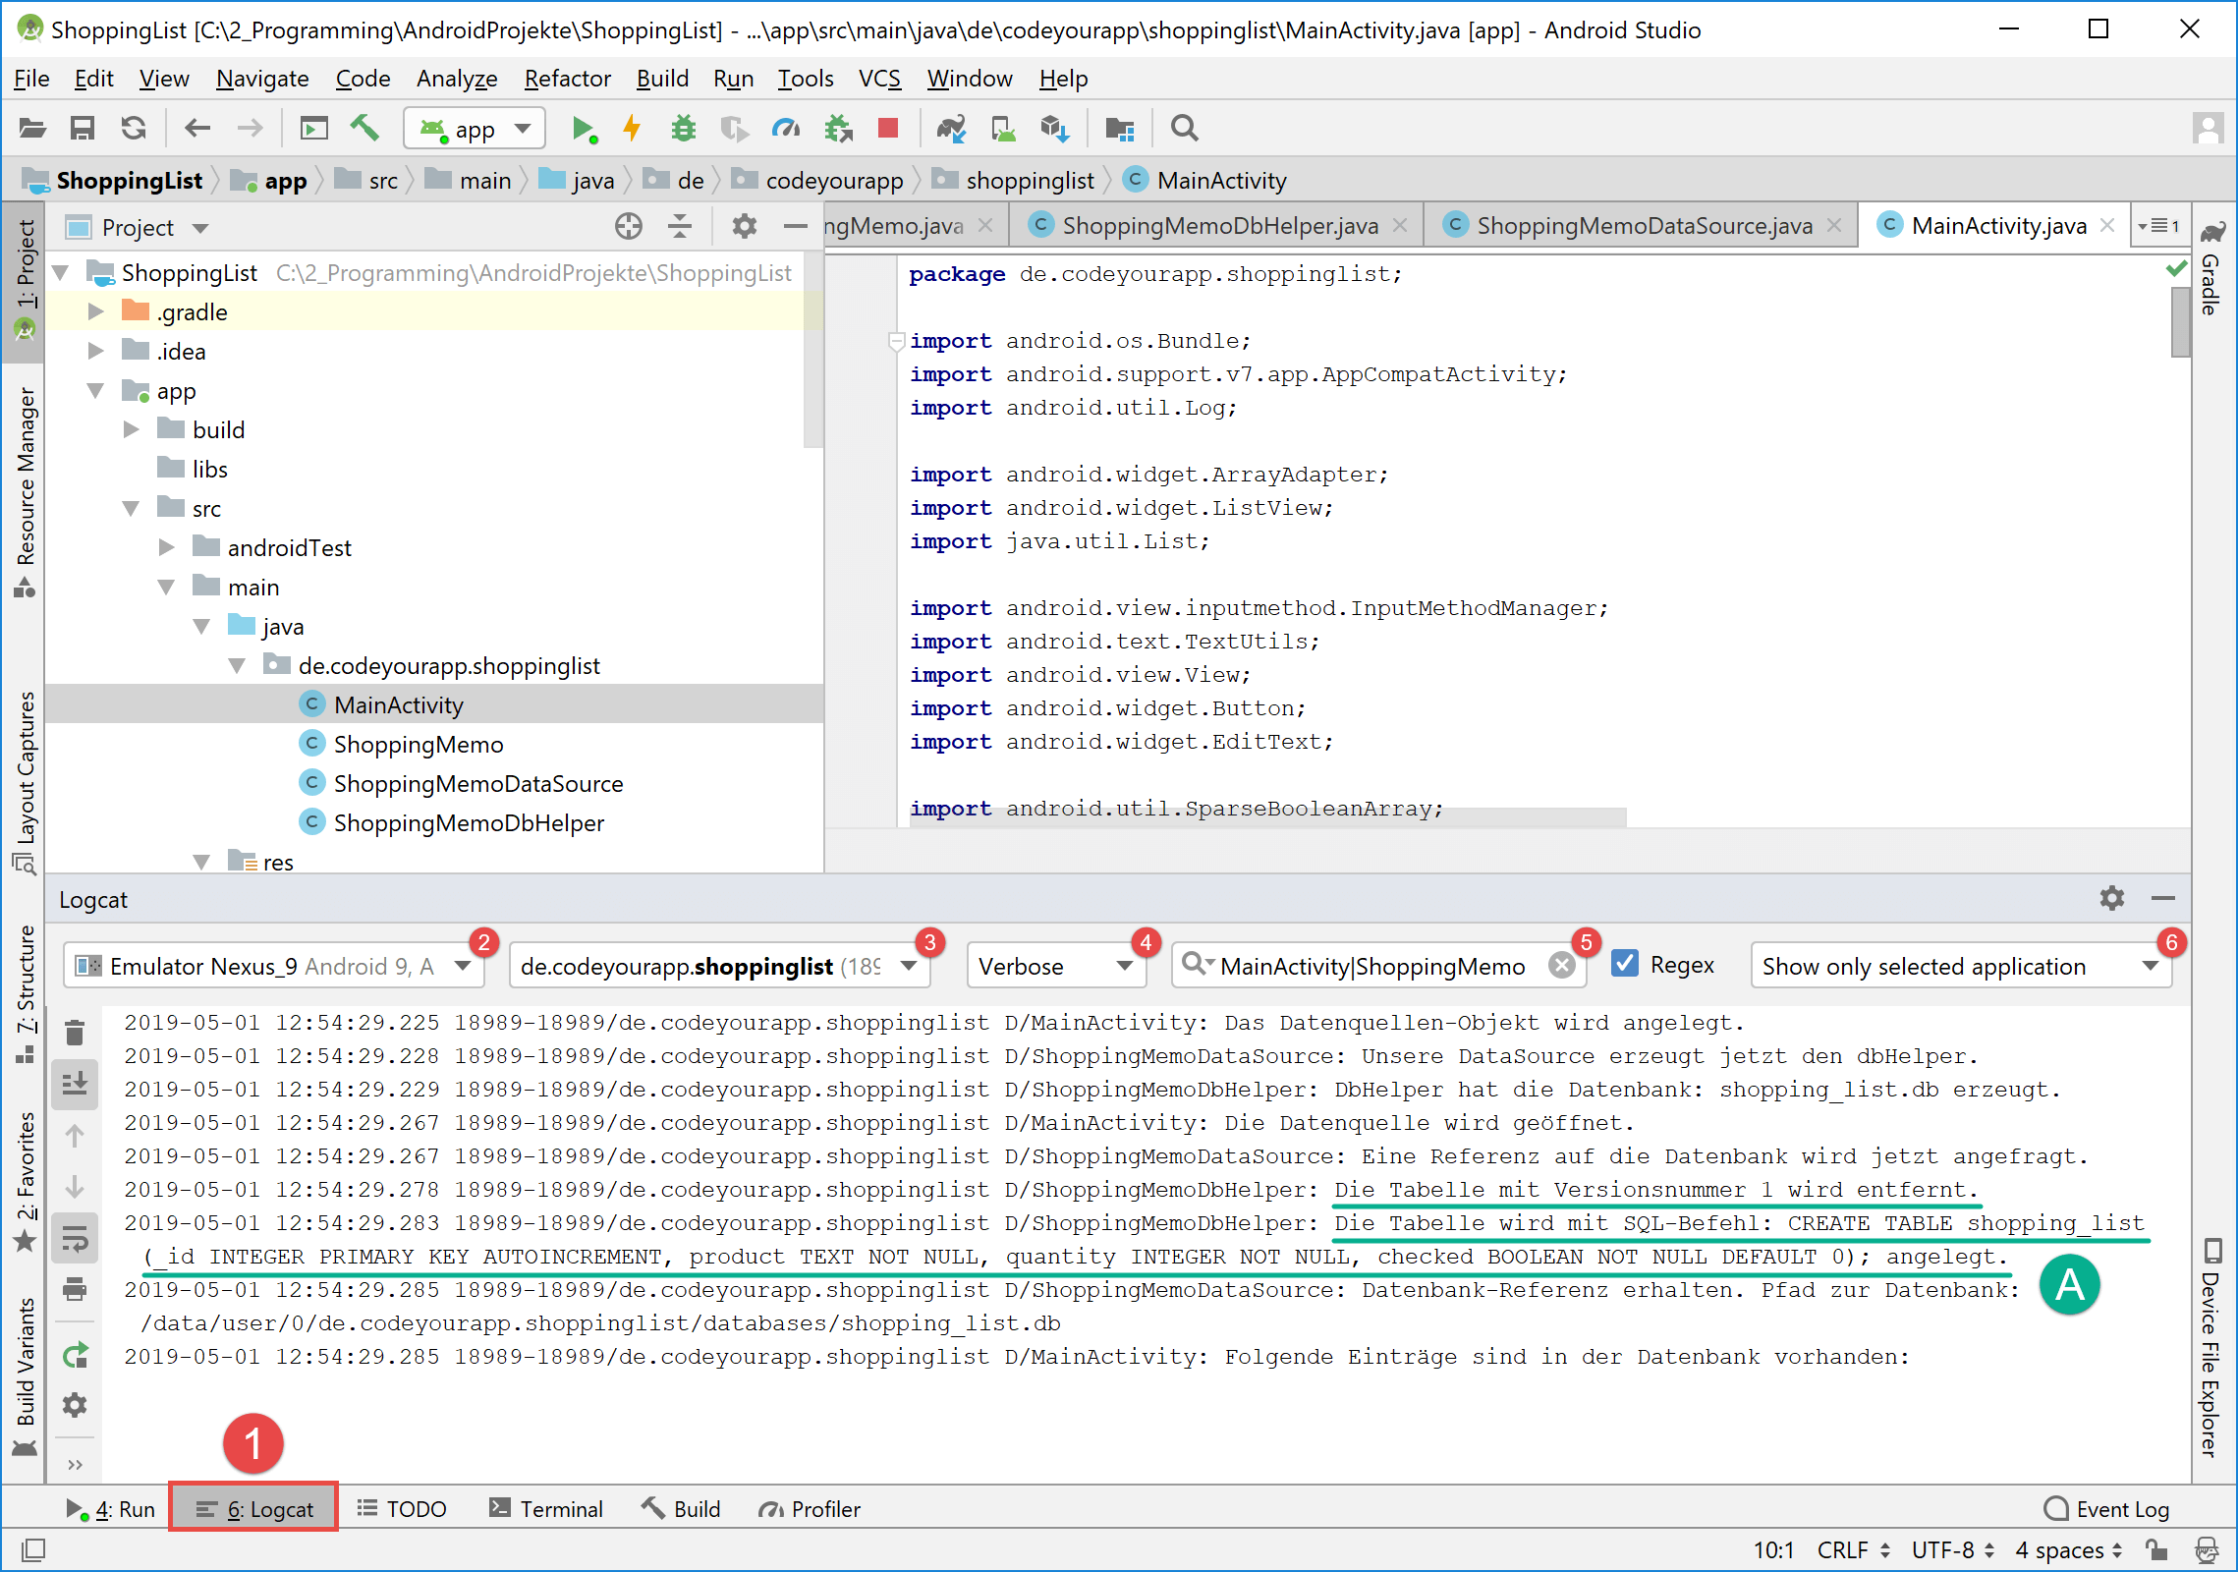Expand the androidTest folder
2238x1572 pixels.
point(166,547)
